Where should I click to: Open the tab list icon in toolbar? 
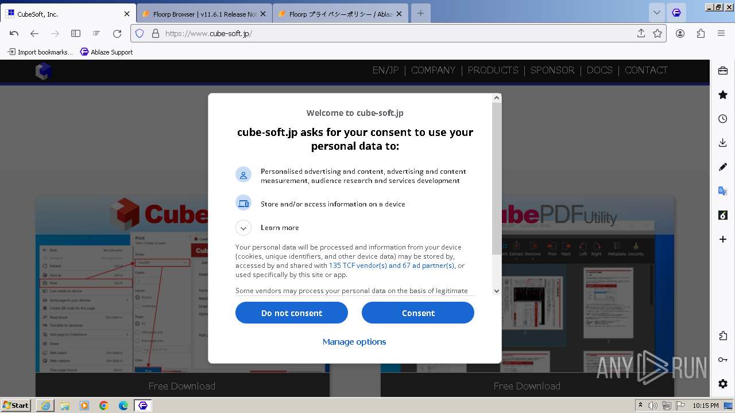(x=96, y=33)
